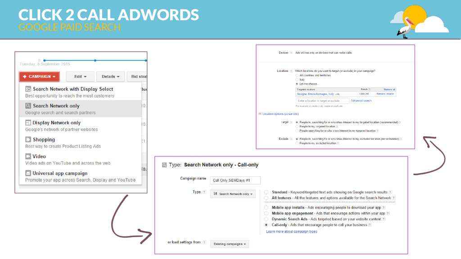The width and height of the screenshot is (461, 259).
Task: Open the help icon next to Target label
Action: click(291, 122)
